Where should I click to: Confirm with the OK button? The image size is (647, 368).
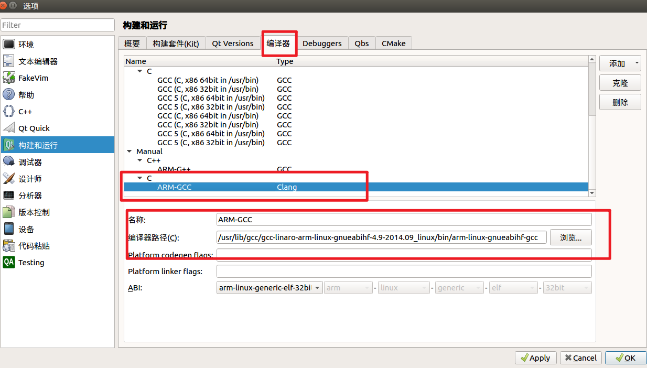pos(626,358)
